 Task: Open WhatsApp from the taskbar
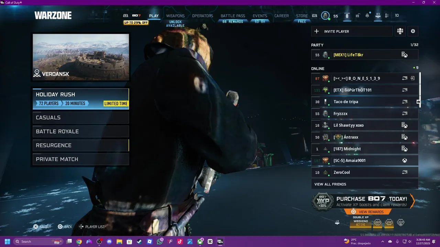point(160,242)
